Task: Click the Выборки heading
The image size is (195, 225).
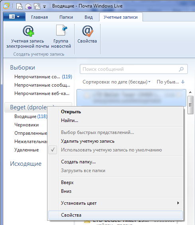Action: tap(22, 68)
